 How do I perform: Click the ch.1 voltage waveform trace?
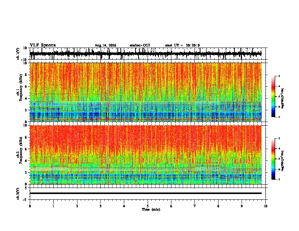pyautogui.click(x=145, y=54)
